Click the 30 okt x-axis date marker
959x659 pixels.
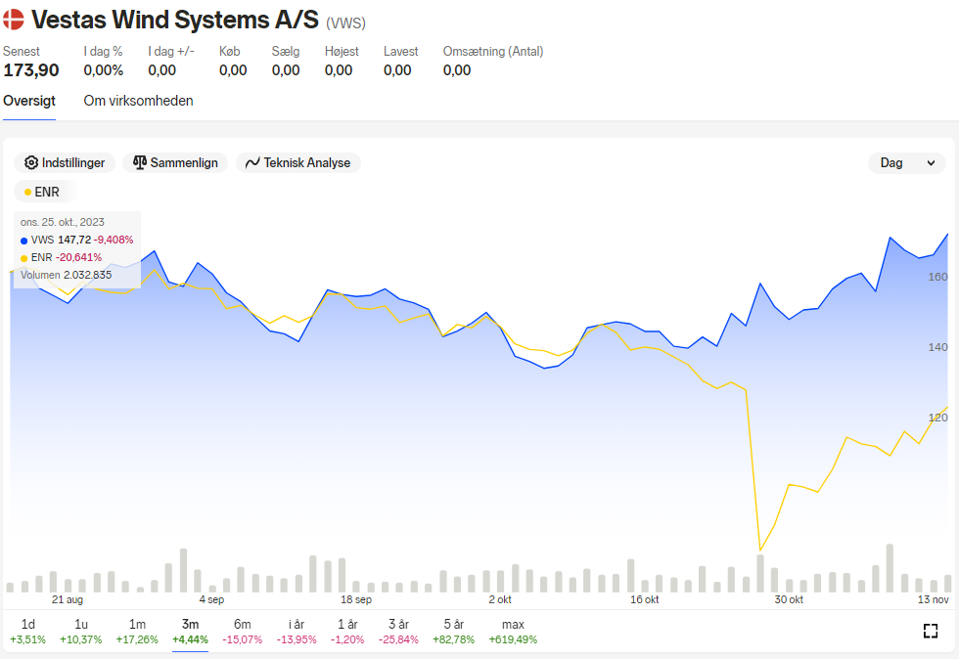[789, 599]
